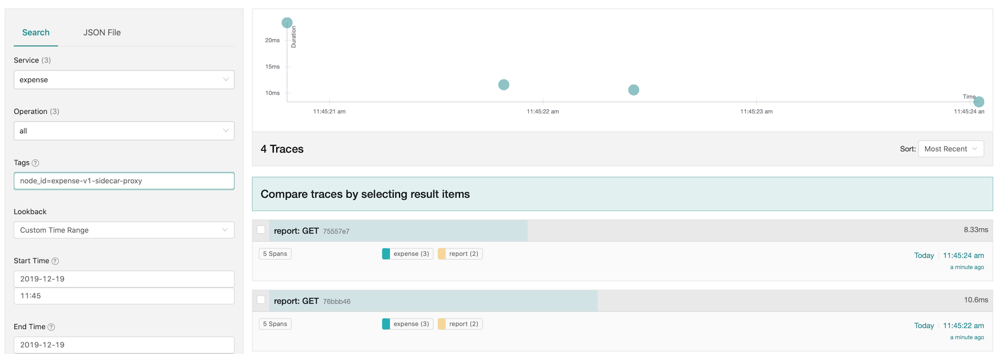The width and height of the screenshot is (999, 354).
Task: Click the Tags help question-mark icon
Action: pos(35,163)
